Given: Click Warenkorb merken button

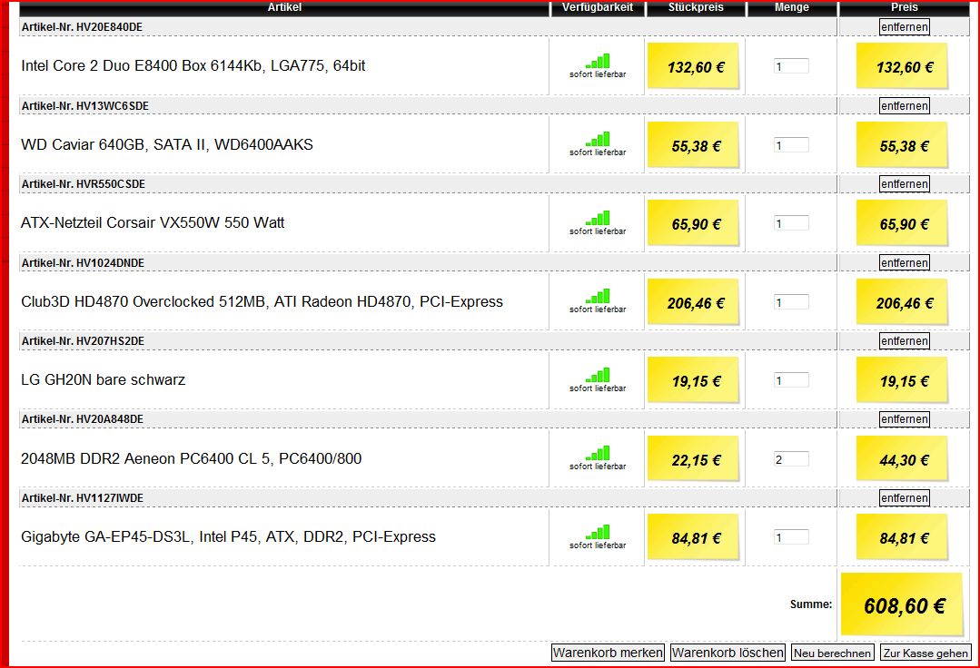Looking at the screenshot, I should [608, 653].
